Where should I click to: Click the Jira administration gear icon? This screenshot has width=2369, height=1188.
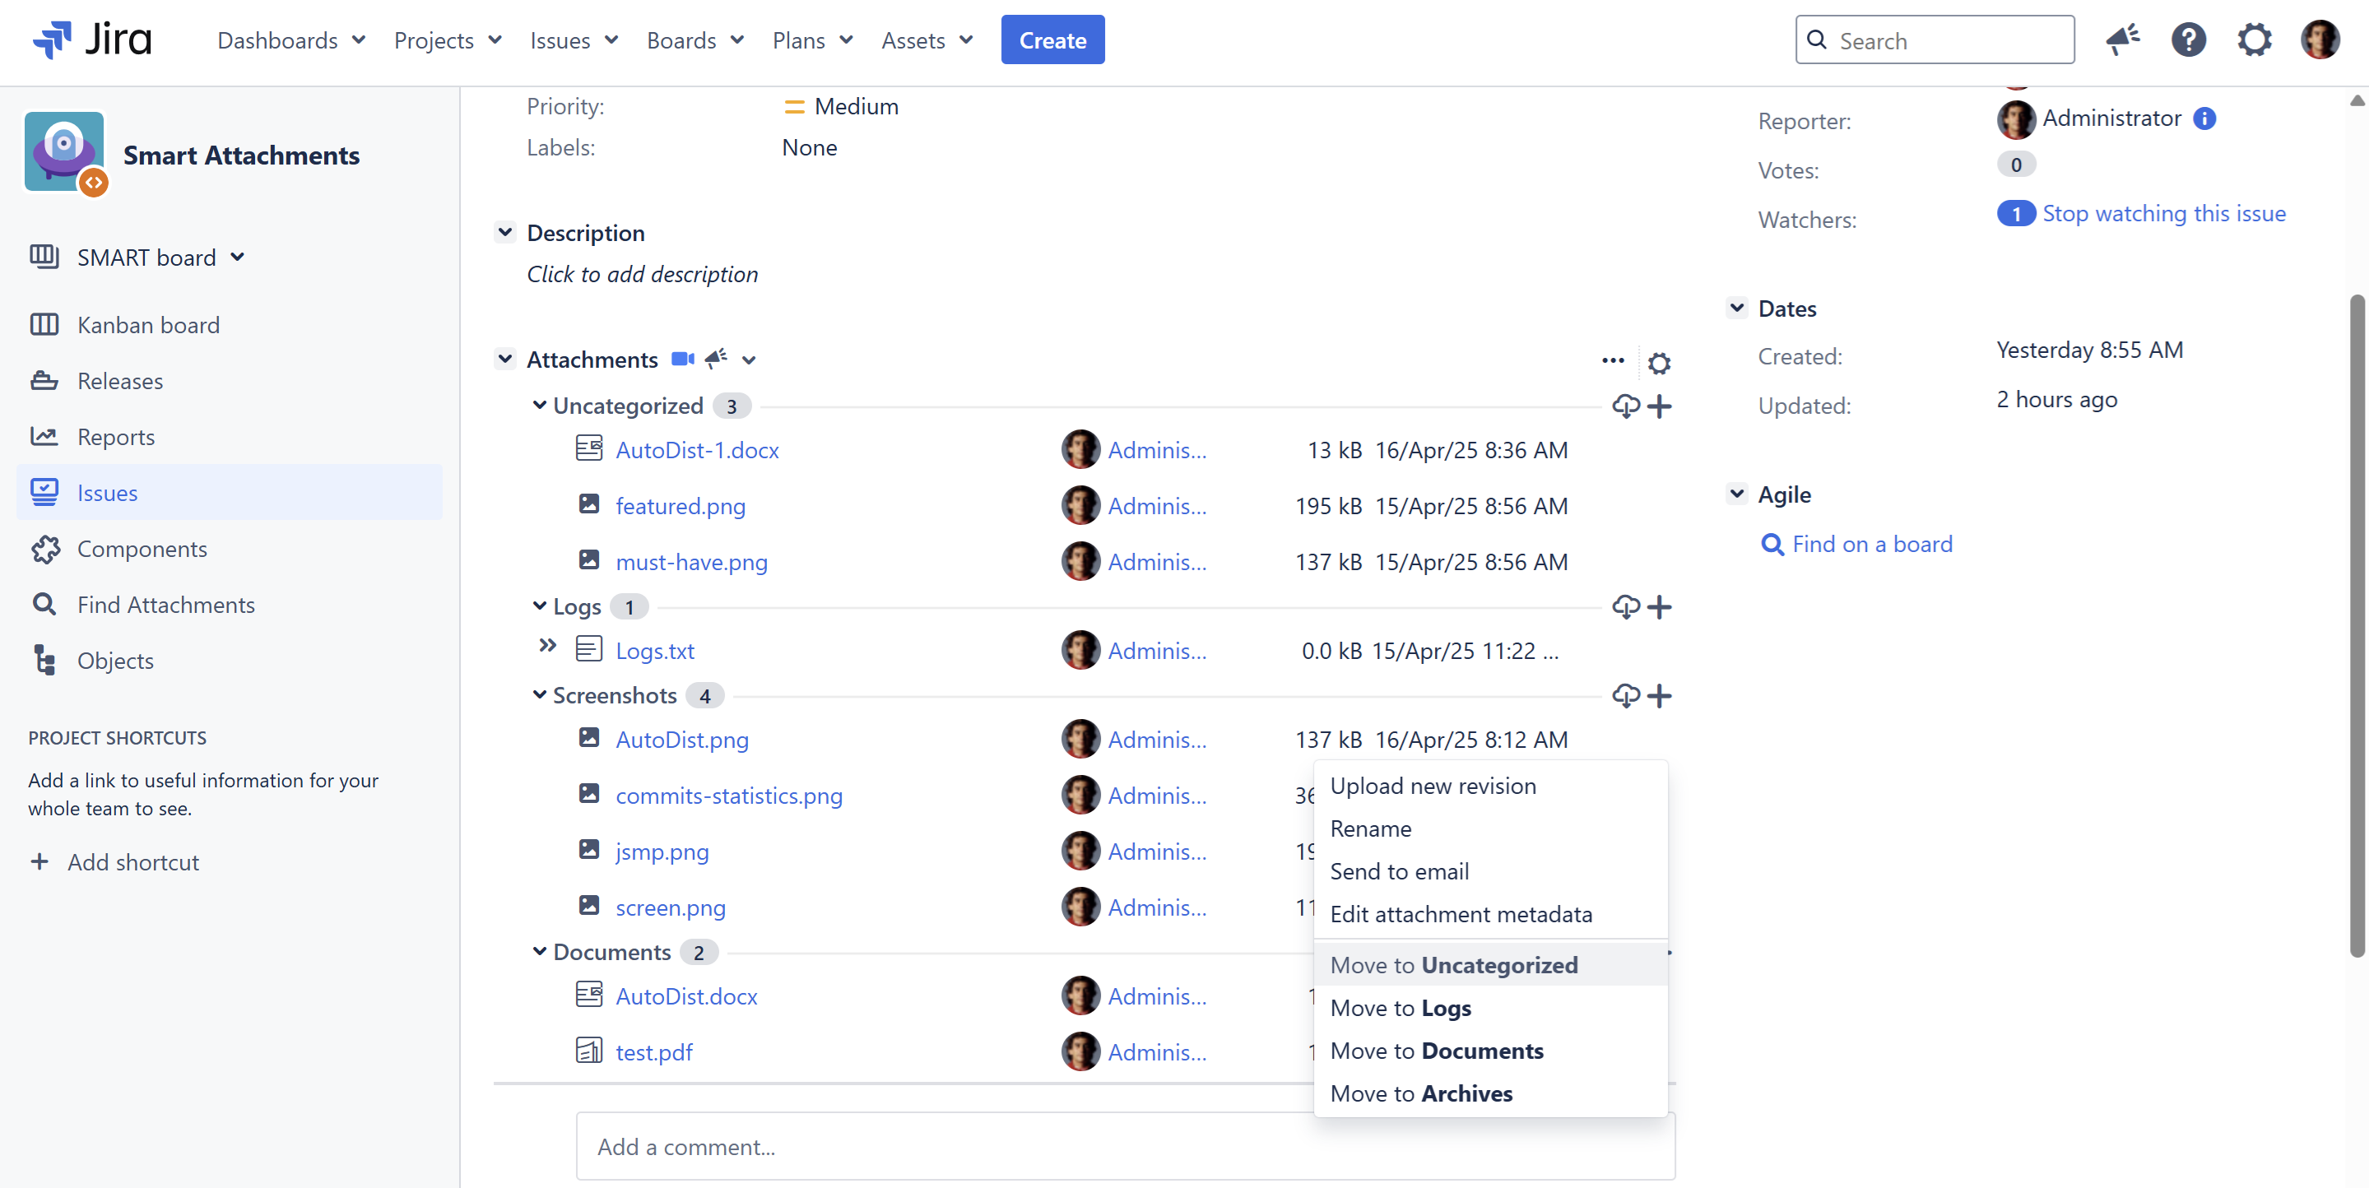pos(2254,39)
